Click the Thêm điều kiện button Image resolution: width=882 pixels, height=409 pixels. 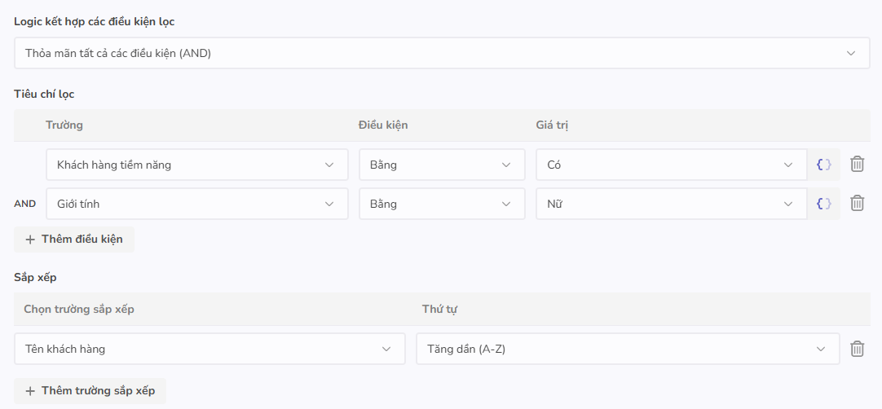coord(74,240)
